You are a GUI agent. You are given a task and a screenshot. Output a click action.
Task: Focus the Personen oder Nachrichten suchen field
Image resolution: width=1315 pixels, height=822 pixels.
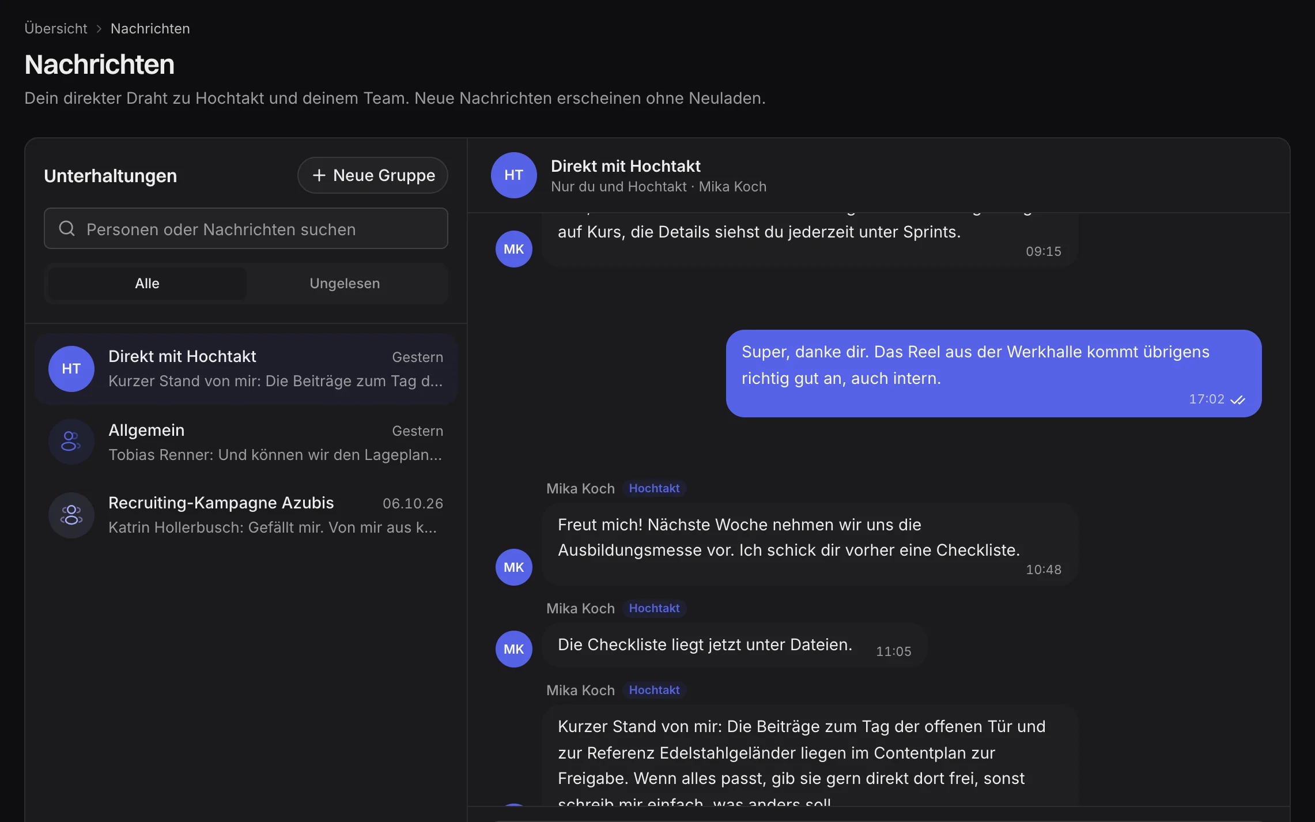(246, 229)
